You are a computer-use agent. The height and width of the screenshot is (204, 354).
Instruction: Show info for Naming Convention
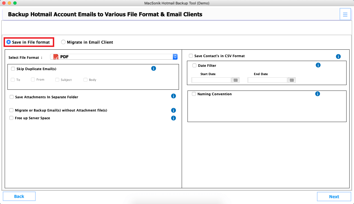point(317,94)
